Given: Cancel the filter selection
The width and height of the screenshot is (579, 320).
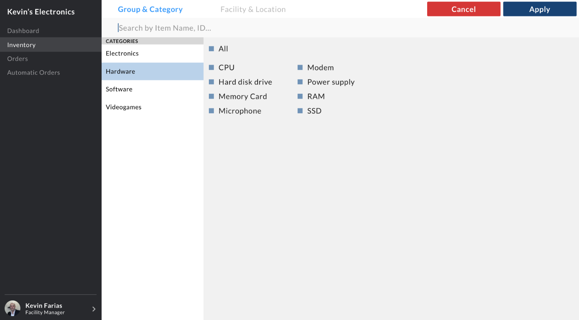Looking at the screenshot, I should point(464,9).
